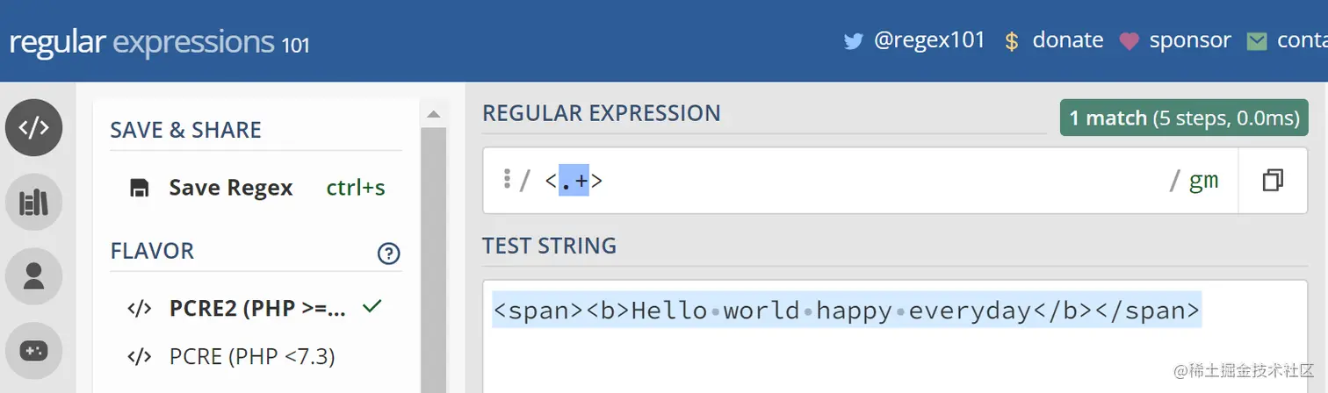The width and height of the screenshot is (1328, 393).
Task: Click the 1 match result badge
Action: [1182, 118]
